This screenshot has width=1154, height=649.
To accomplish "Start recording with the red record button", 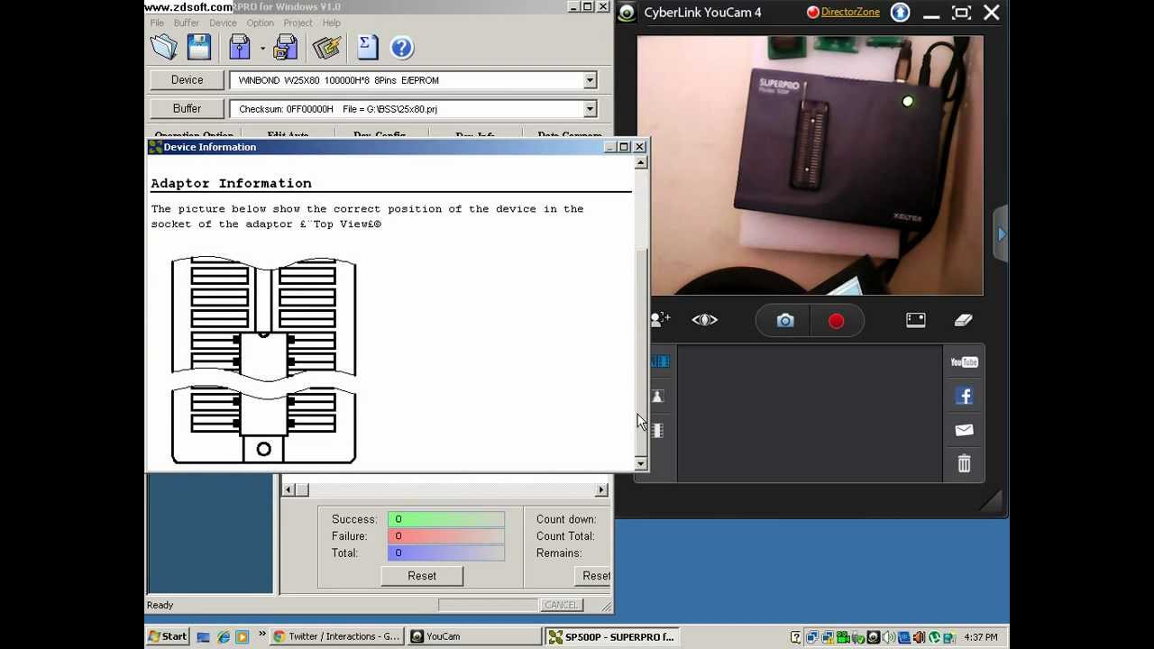I will [x=836, y=321].
